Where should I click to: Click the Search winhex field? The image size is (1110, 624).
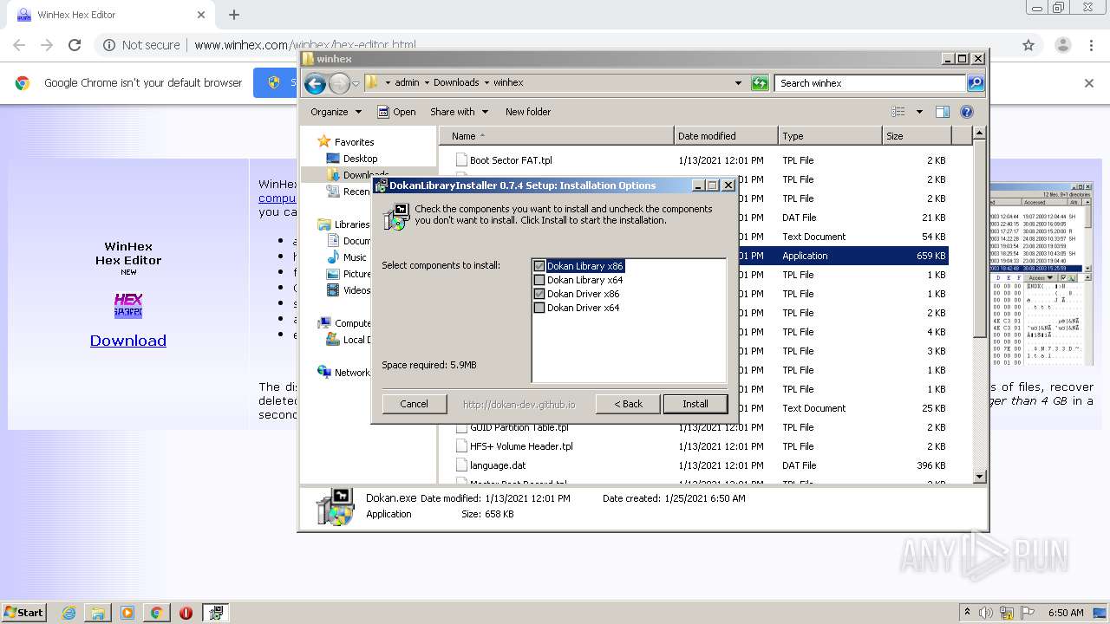[870, 83]
